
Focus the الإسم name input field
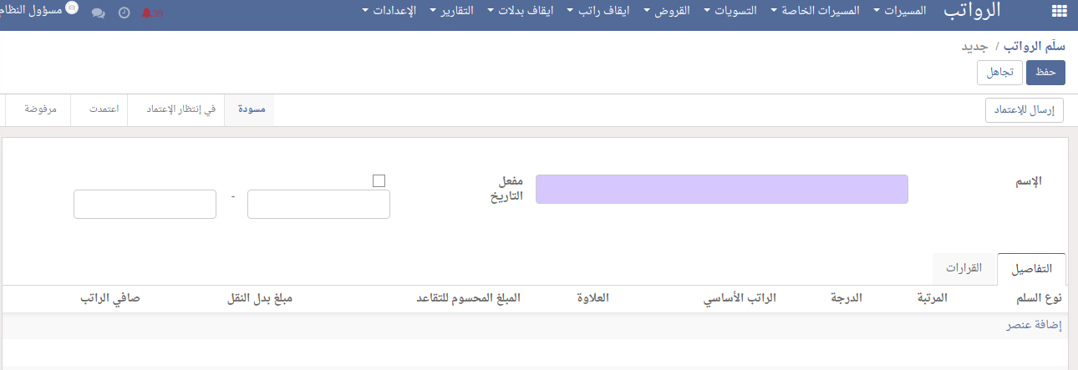(721, 189)
